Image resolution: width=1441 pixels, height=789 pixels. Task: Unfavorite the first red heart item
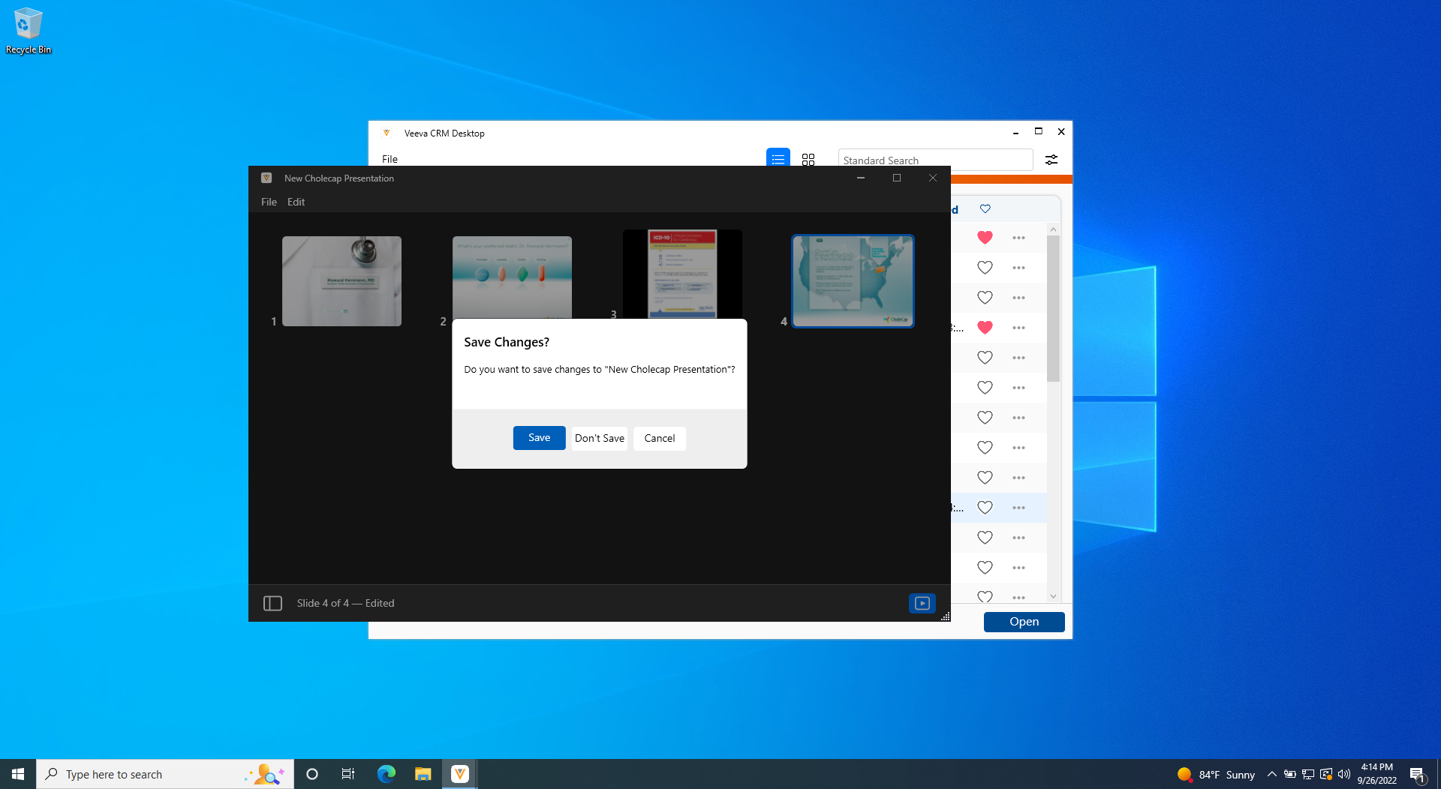(x=985, y=238)
